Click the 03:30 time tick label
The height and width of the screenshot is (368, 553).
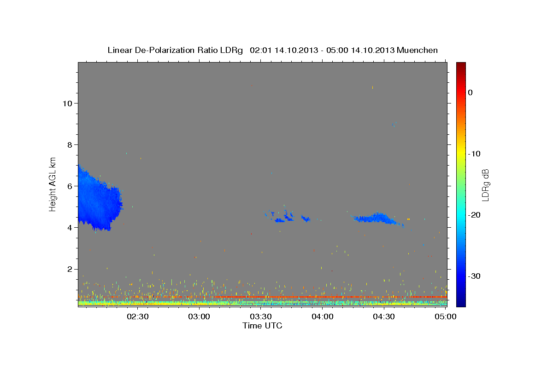261,316
